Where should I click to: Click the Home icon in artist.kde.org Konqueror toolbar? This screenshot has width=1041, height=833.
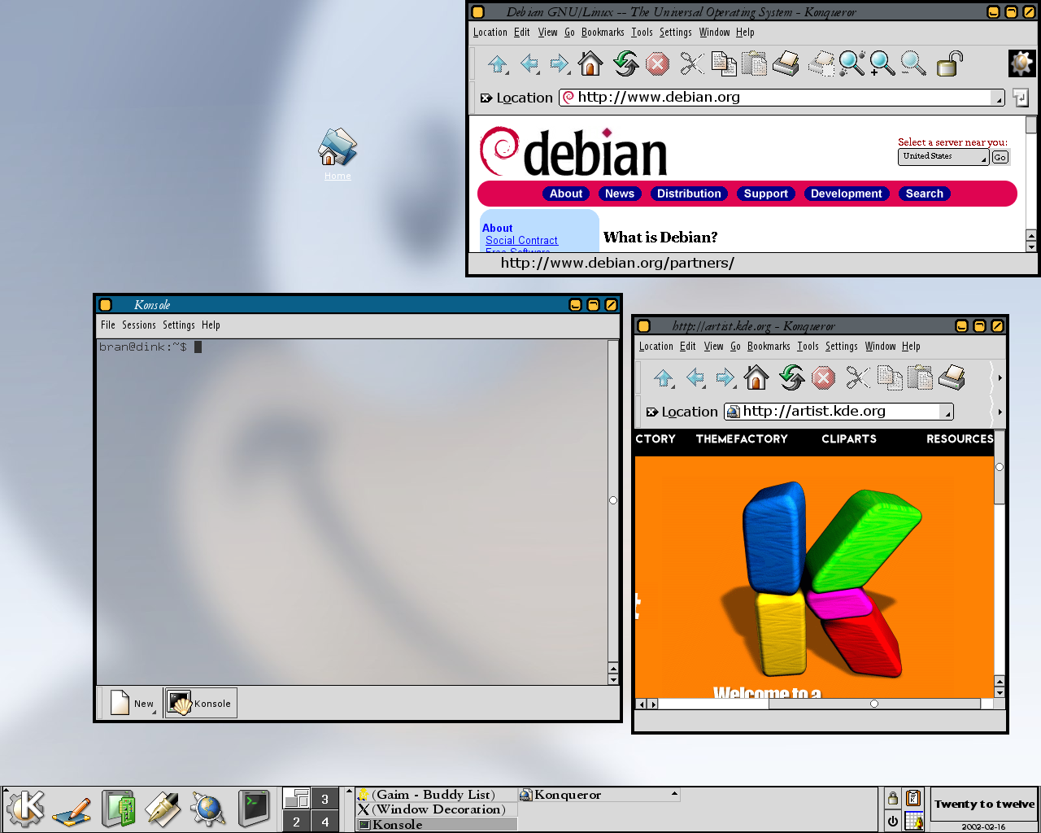(756, 377)
